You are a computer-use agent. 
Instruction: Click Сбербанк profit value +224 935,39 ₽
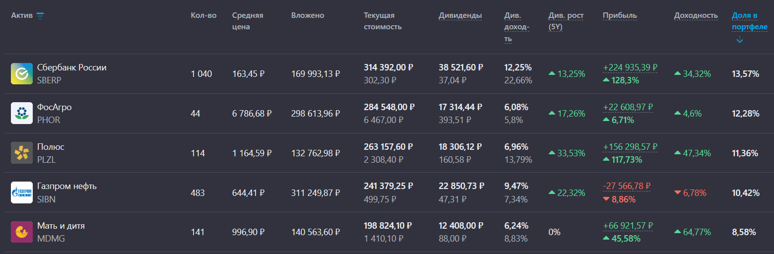click(630, 67)
